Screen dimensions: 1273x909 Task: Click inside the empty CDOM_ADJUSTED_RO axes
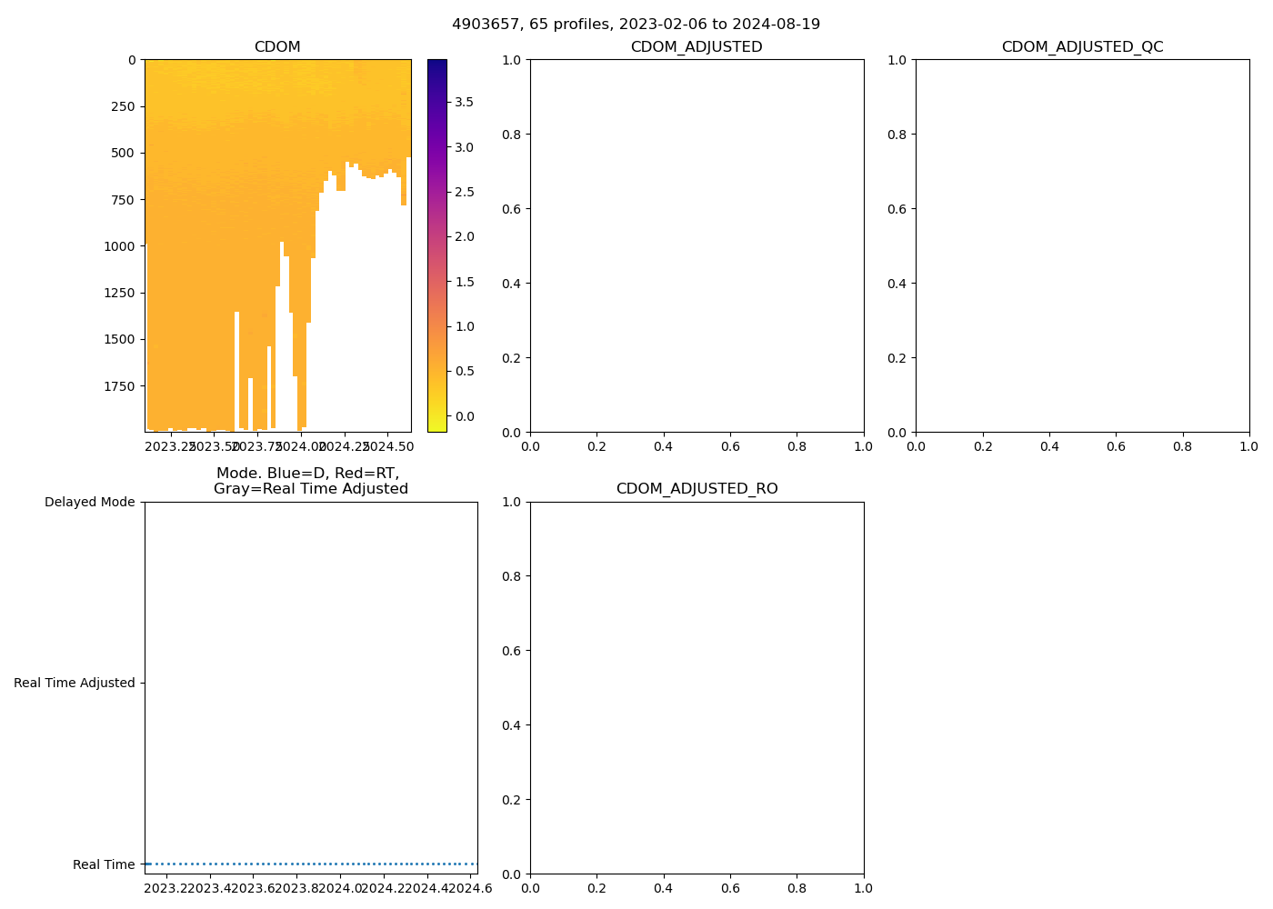[697, 687]
